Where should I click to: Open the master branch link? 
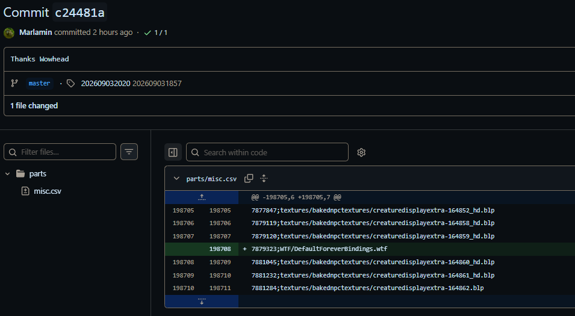[x=39, y=83]
